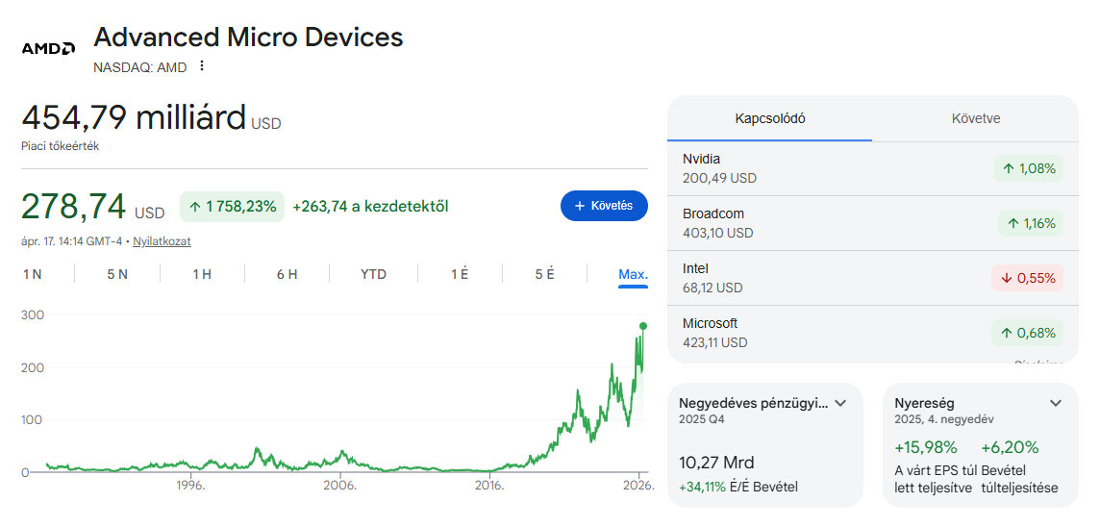Image resolution: width=1100 pixels, height=527 pixels.
Task: Expand the Nyereség card chevron
Action: coord(1056,403)
